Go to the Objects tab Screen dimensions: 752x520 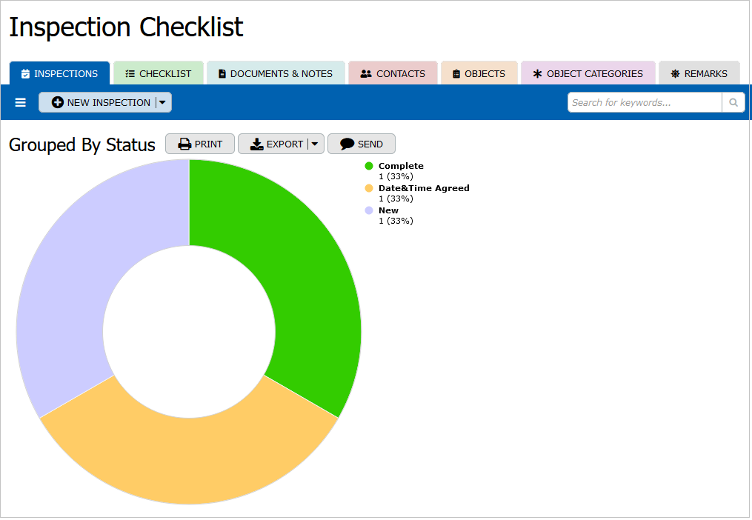(x=479, y=74)
